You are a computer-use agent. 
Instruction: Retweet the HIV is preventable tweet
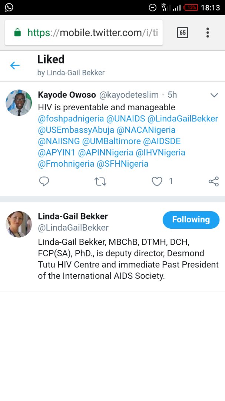[100, 181]
